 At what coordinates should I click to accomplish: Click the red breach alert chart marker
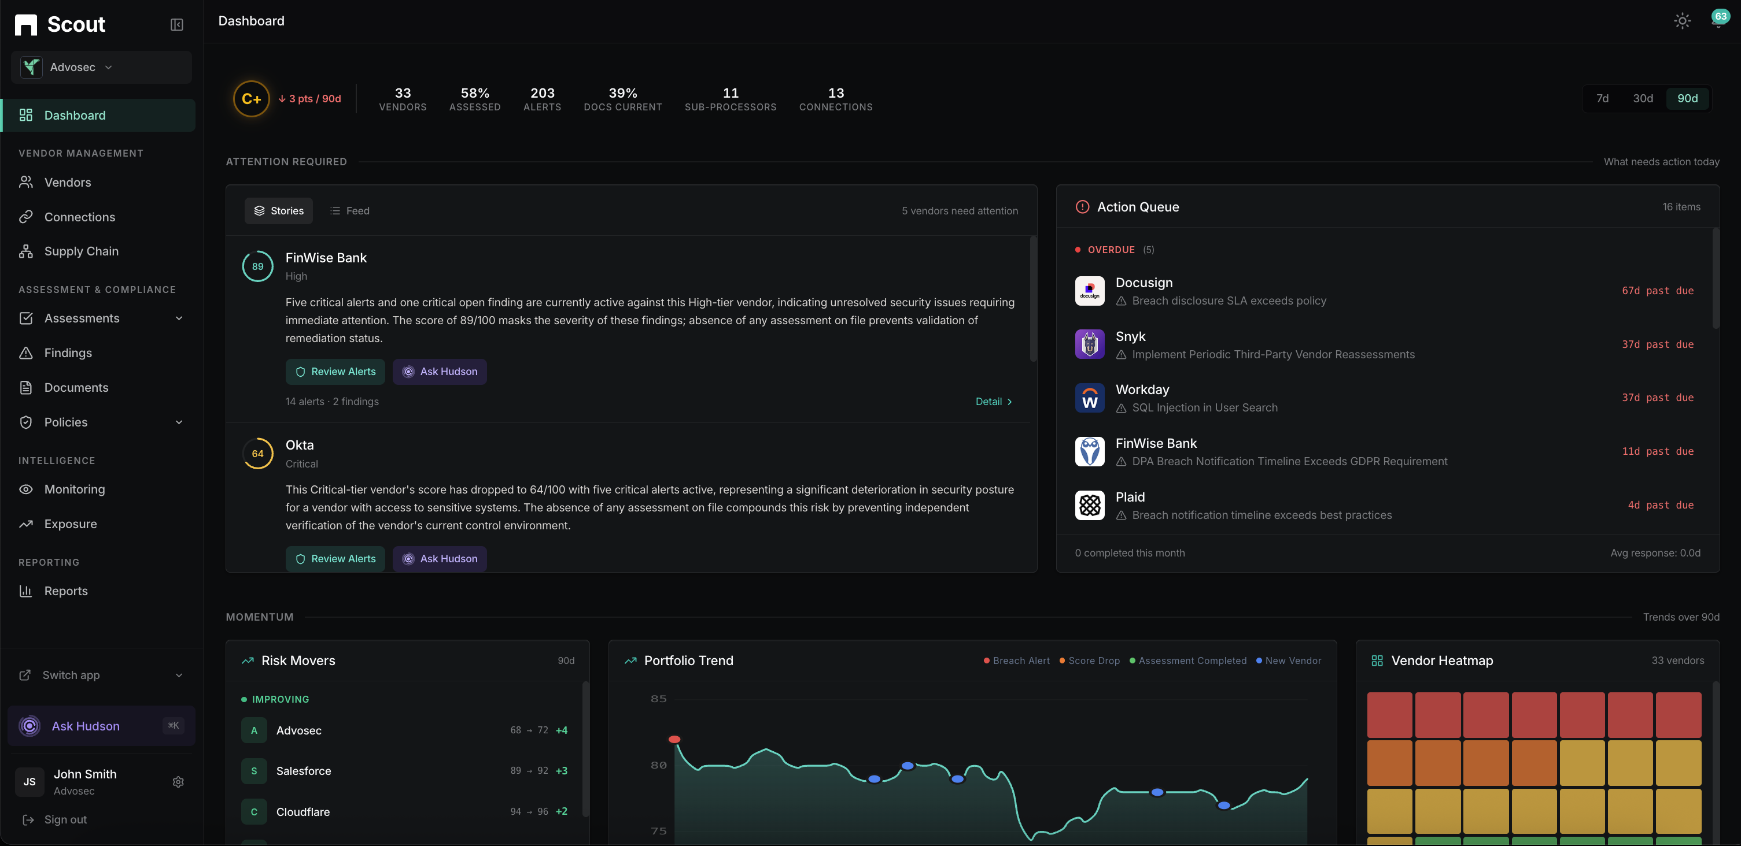[674, 739]
